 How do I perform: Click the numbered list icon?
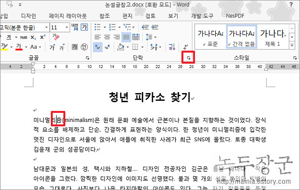[112, 27]
